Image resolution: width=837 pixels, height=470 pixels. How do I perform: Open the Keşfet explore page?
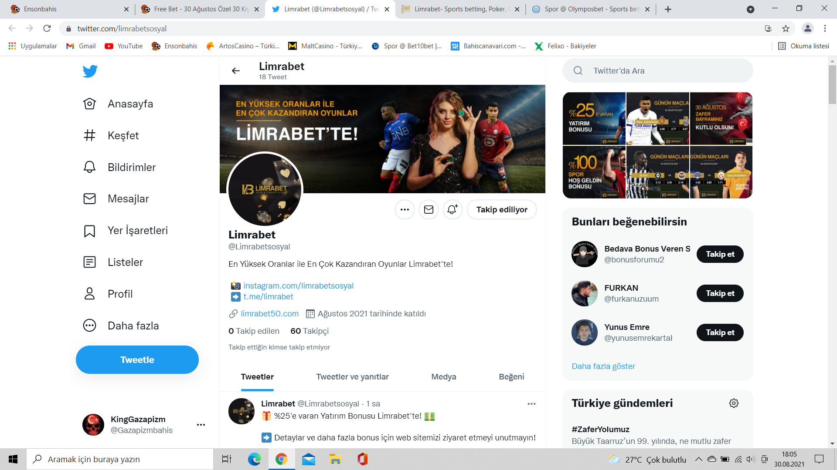111,135
